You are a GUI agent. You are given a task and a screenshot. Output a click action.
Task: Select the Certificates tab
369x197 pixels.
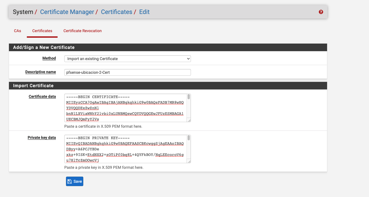tap(42, 31)
